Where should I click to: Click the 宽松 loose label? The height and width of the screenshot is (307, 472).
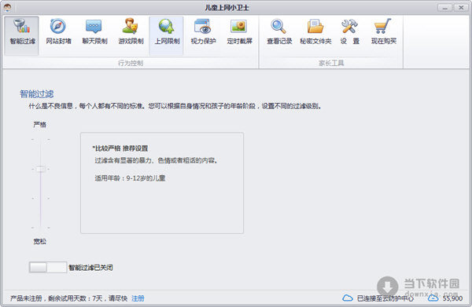click(39, 241)
